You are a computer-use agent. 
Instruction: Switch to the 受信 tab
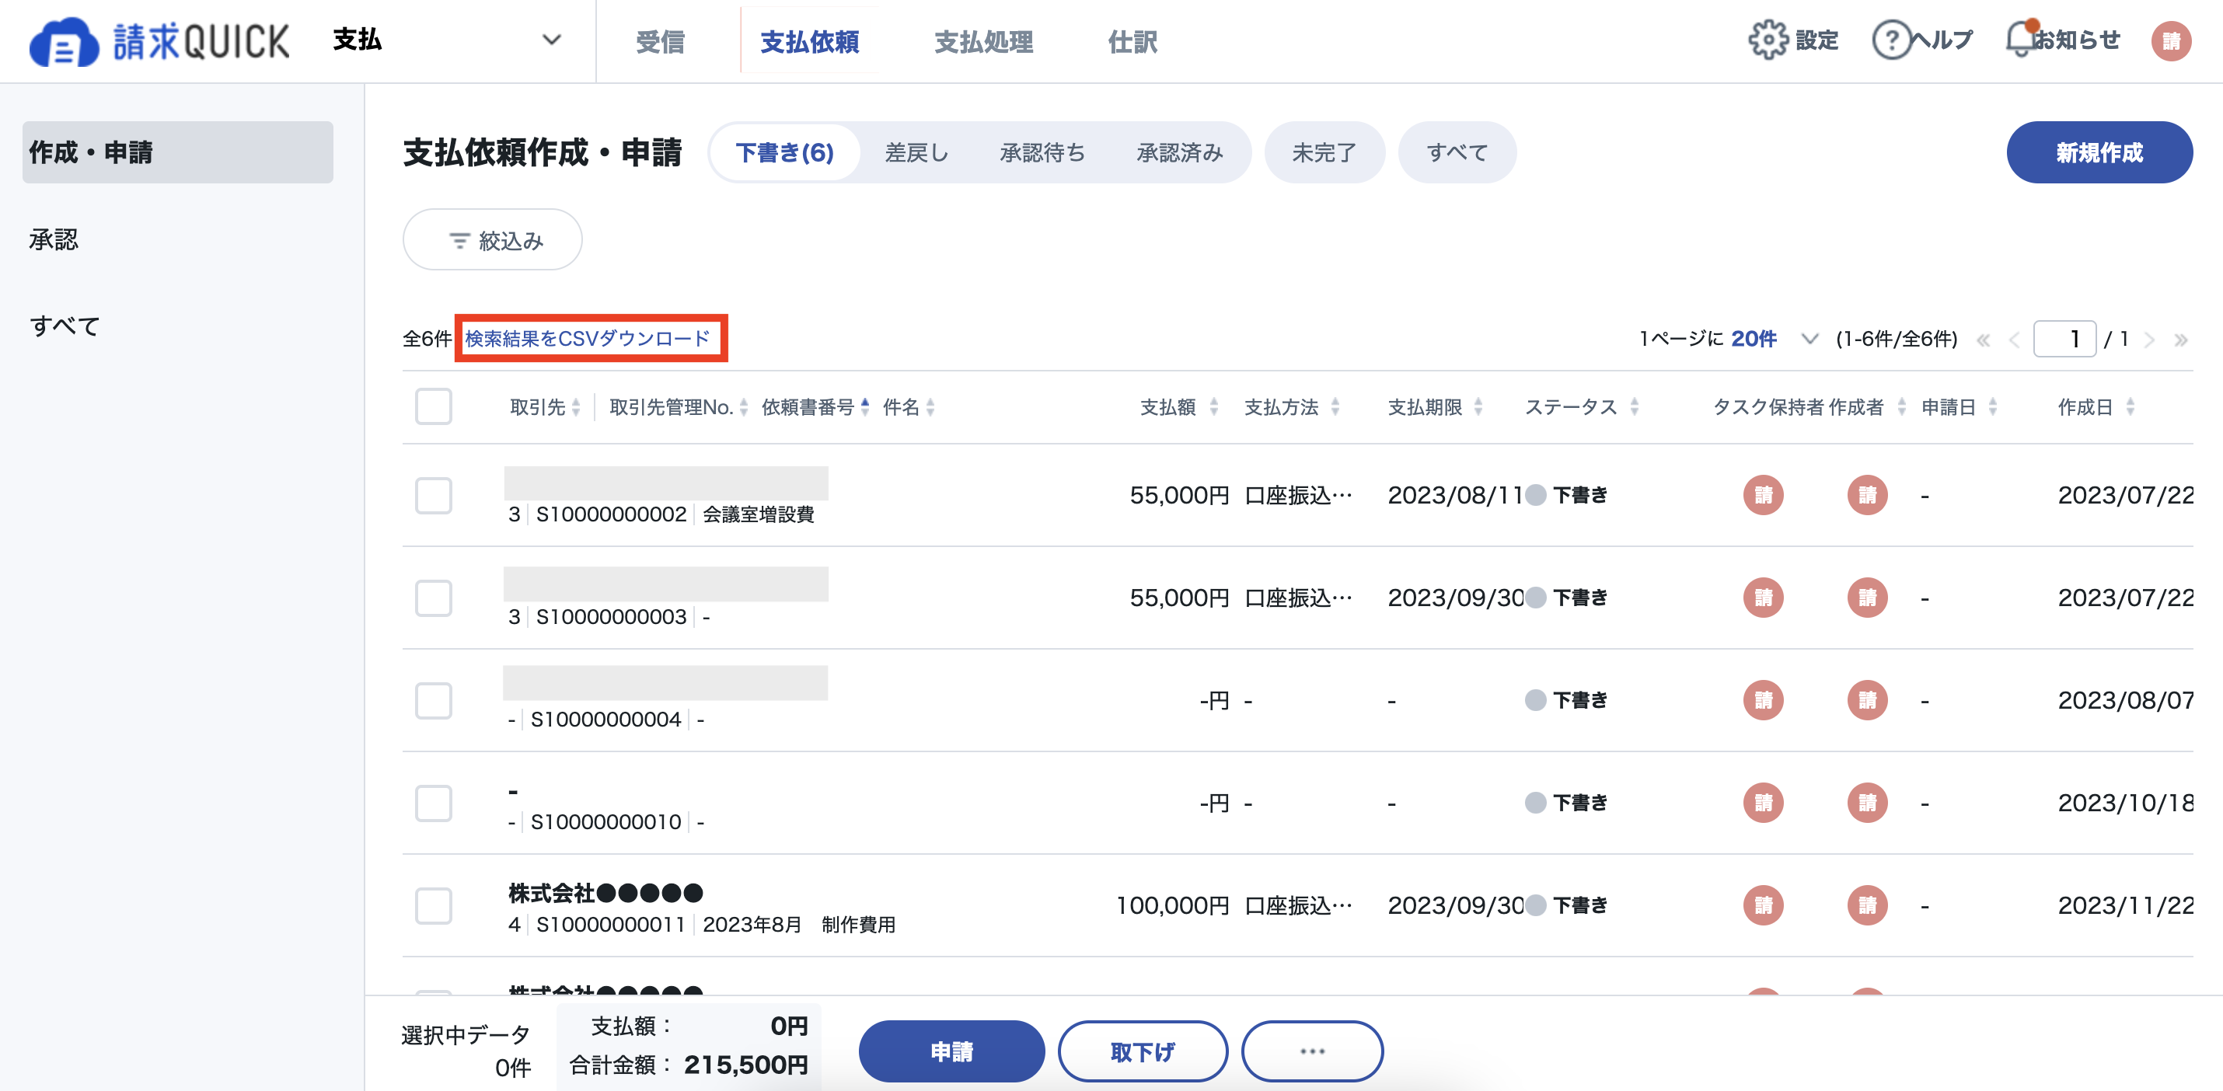[x=660, y=41]
